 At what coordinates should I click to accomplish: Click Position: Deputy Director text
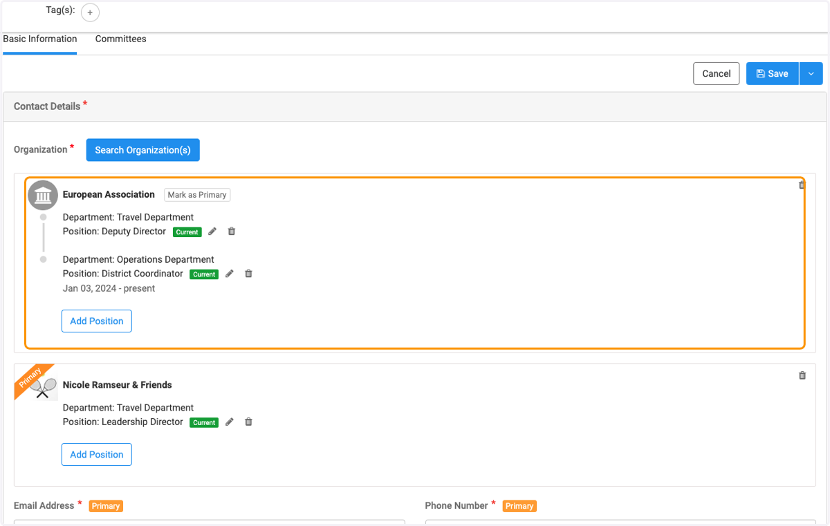point(115,232)
